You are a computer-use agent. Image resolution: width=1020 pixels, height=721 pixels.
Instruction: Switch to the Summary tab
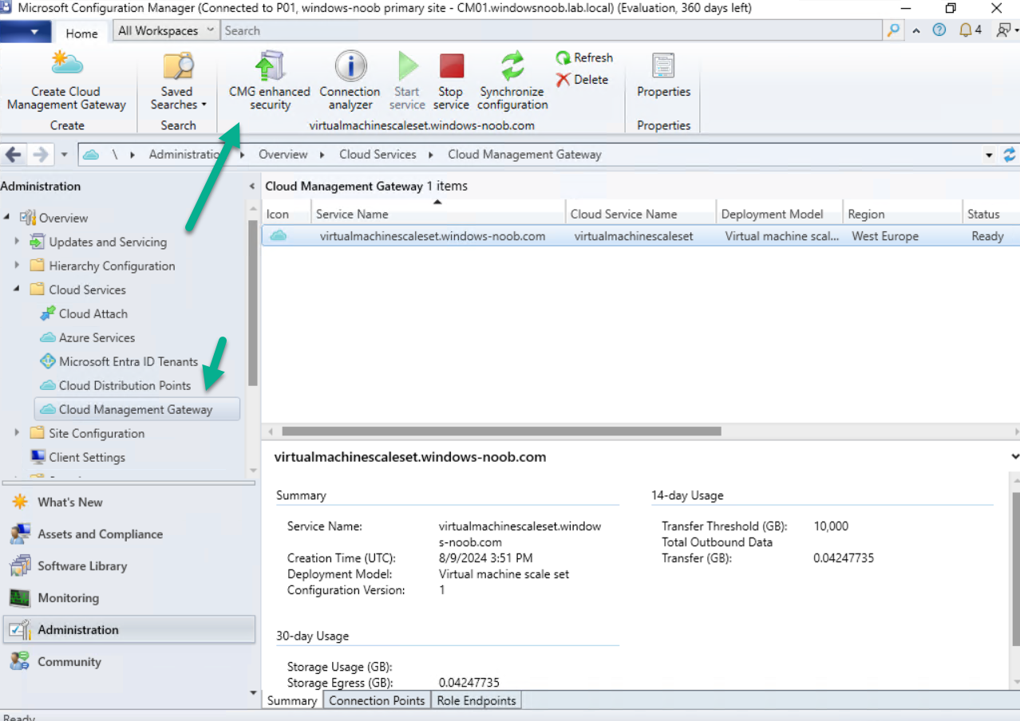click(291, 700)
